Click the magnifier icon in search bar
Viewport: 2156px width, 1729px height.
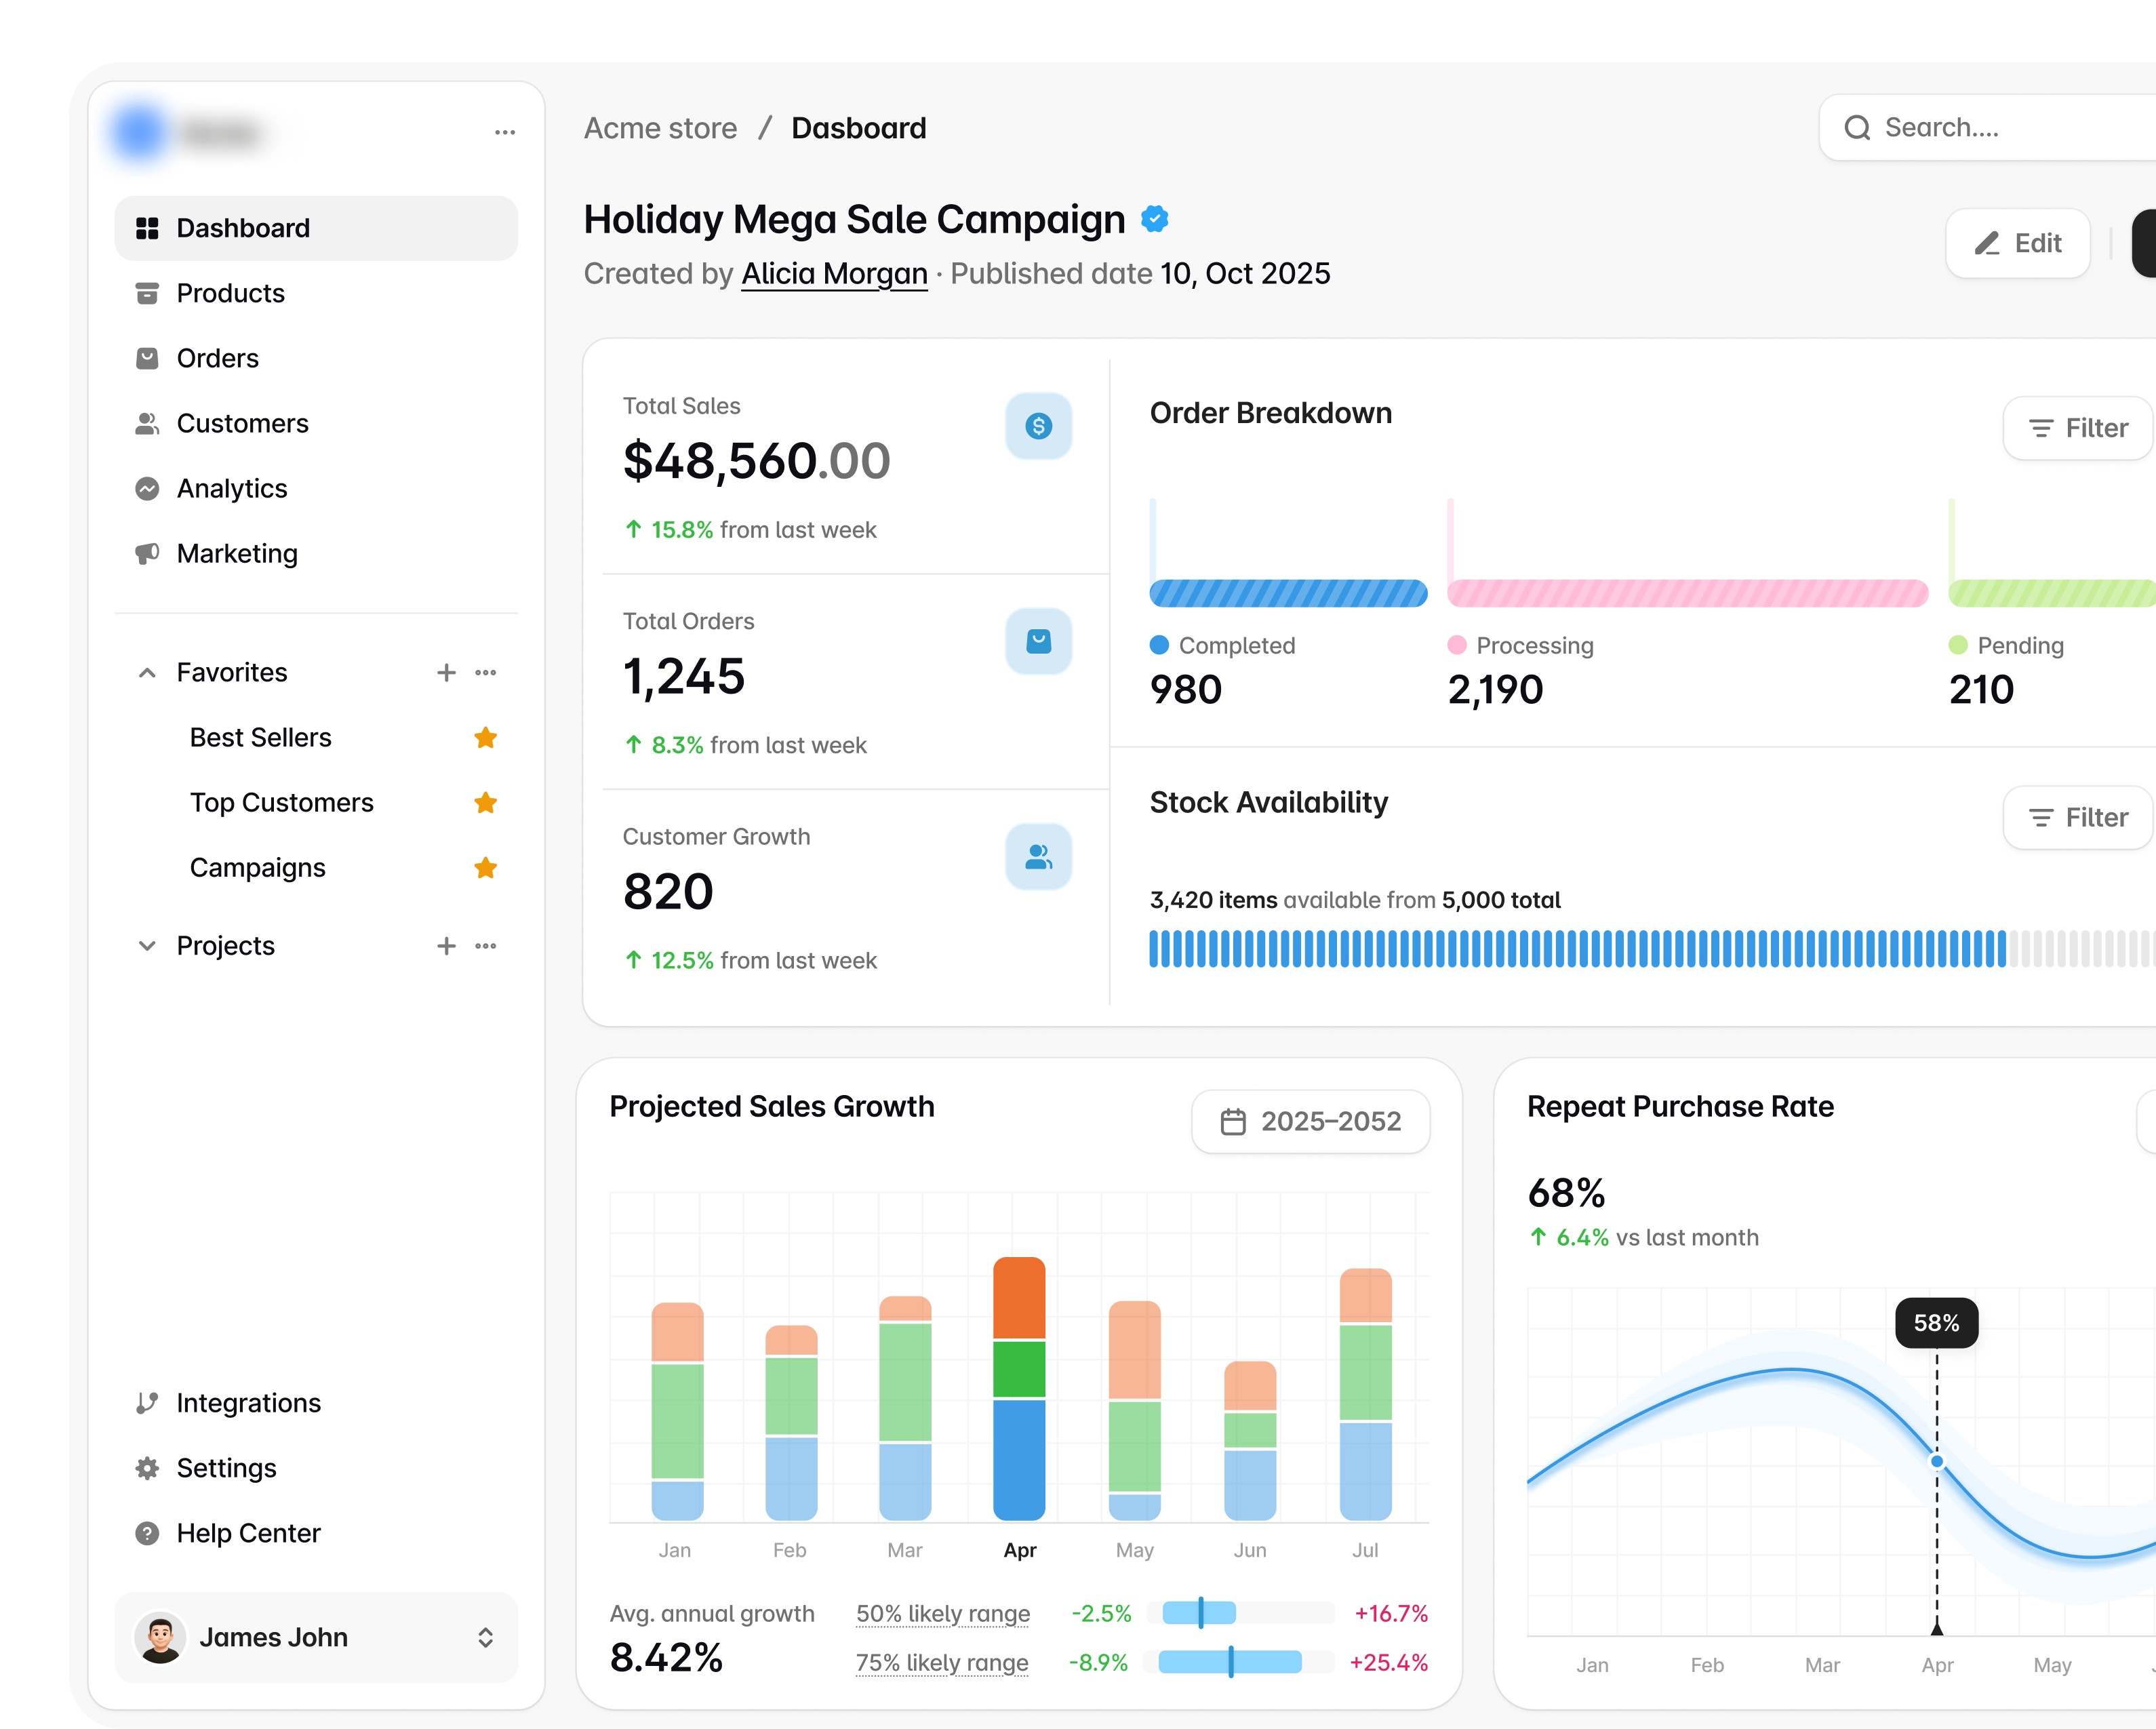[x=1857, y=128]
